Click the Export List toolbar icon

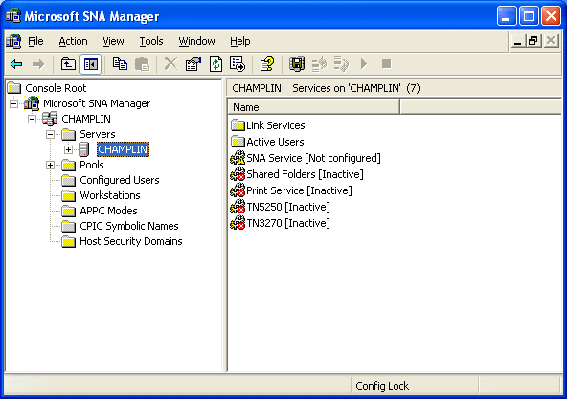(x=238, y=65)
